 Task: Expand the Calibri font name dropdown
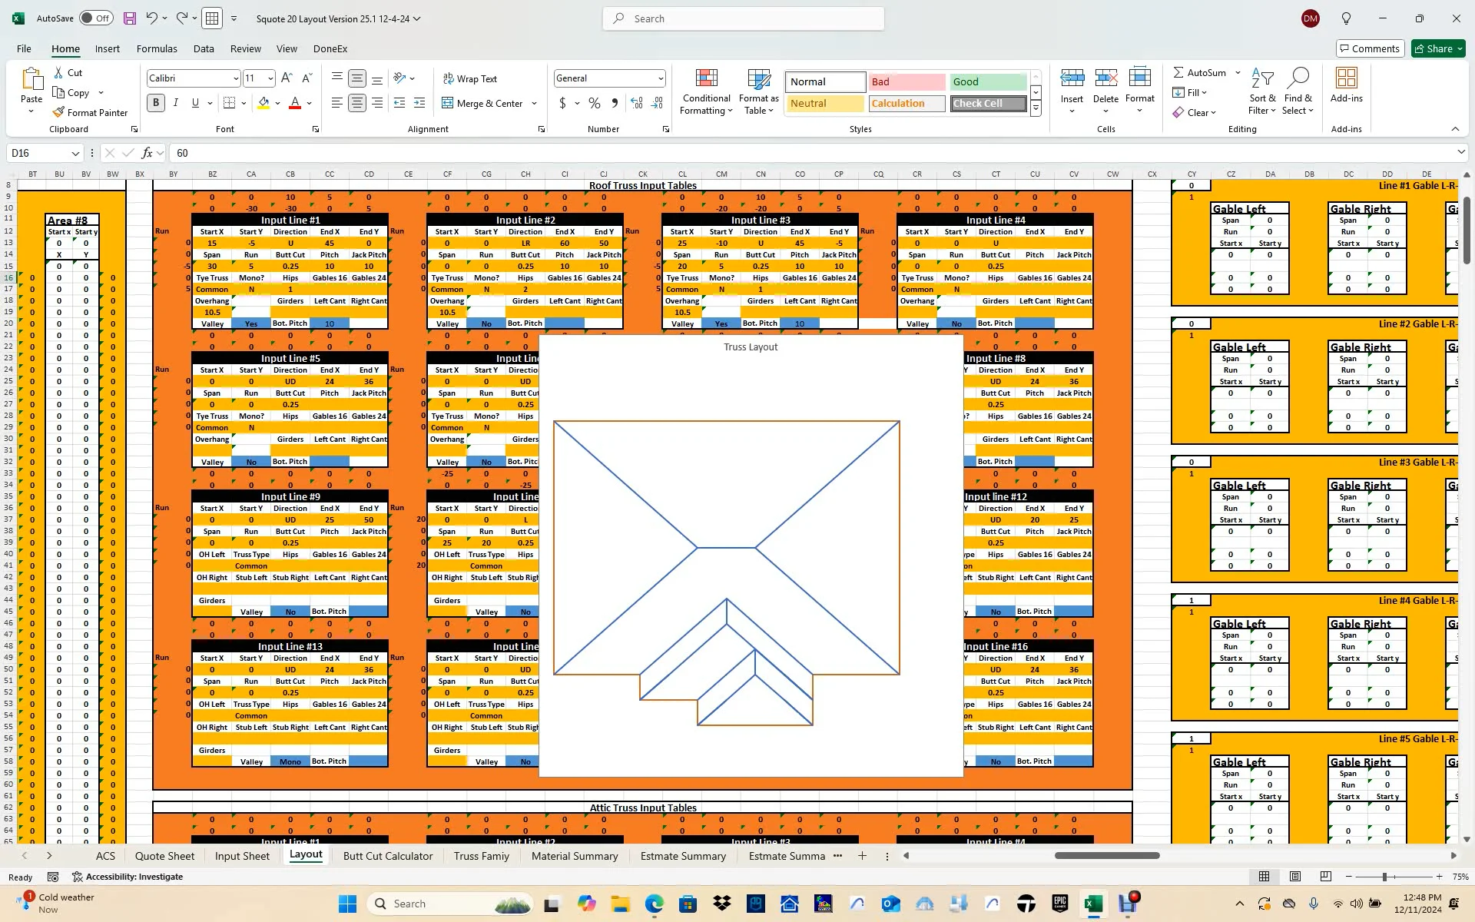coord(235,78)
